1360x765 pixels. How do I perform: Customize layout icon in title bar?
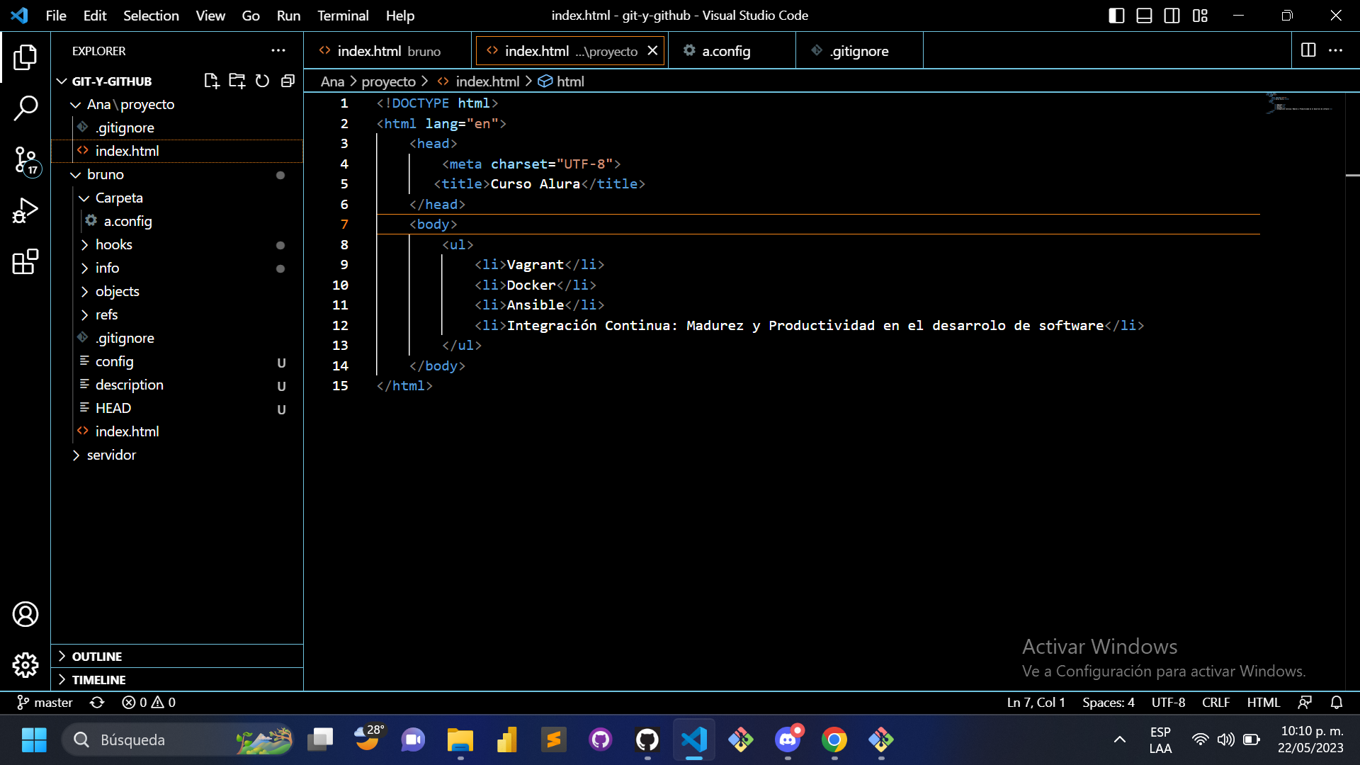point(1200,16)
